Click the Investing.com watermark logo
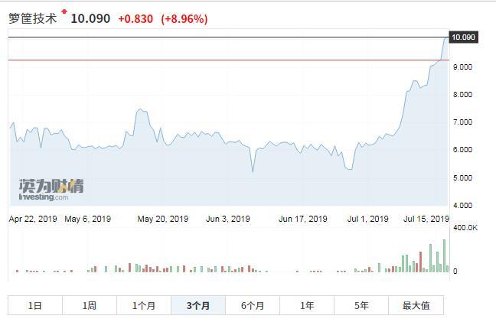496x322 pixels. (51, 190)
